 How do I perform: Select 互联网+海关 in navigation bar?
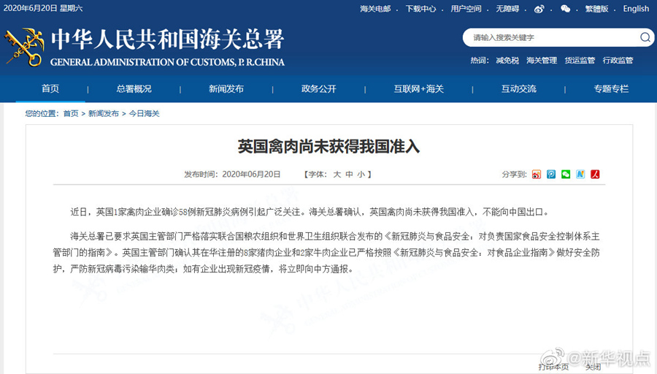coord(419,89)
